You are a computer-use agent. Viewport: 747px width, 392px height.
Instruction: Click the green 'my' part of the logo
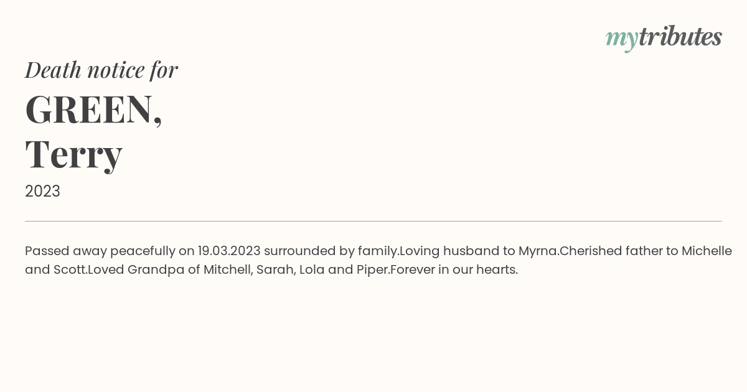pyautogui.click(x=621, y=39)
